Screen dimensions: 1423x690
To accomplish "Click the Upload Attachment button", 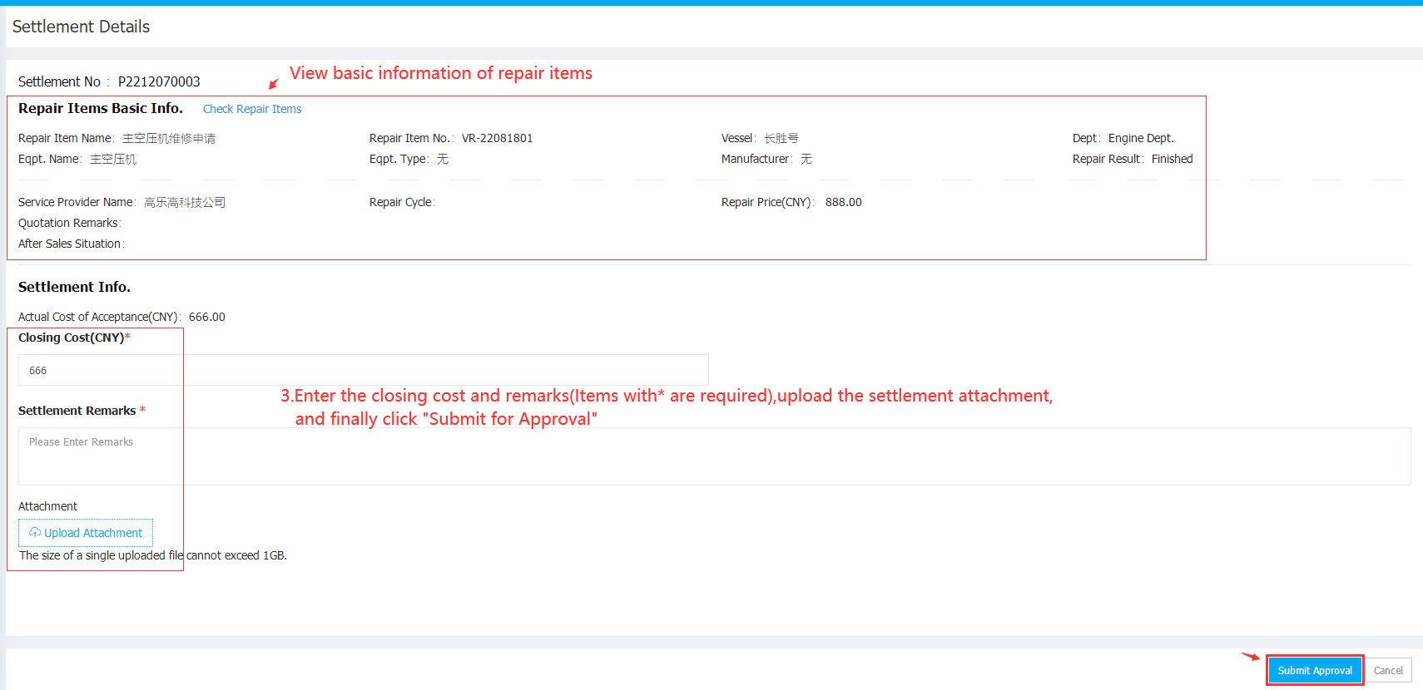I will tap(86, 533).
